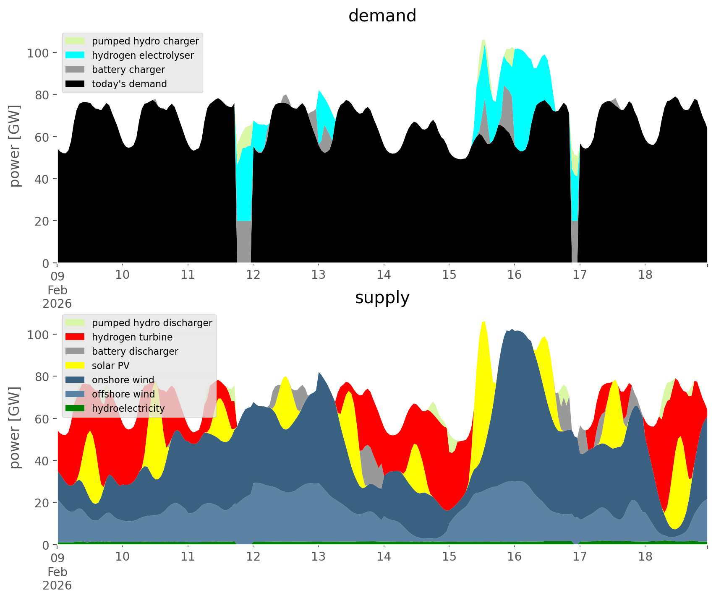Select the gray battery charger legend swatch
Screen dimensions: 716x600
75,70
